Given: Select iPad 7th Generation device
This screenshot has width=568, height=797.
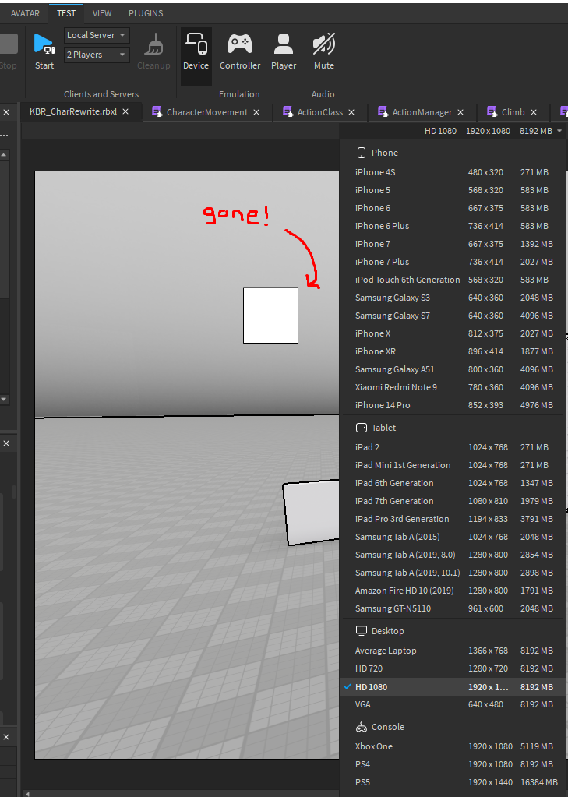Looking at the screenshot, I should coord(453,501).
